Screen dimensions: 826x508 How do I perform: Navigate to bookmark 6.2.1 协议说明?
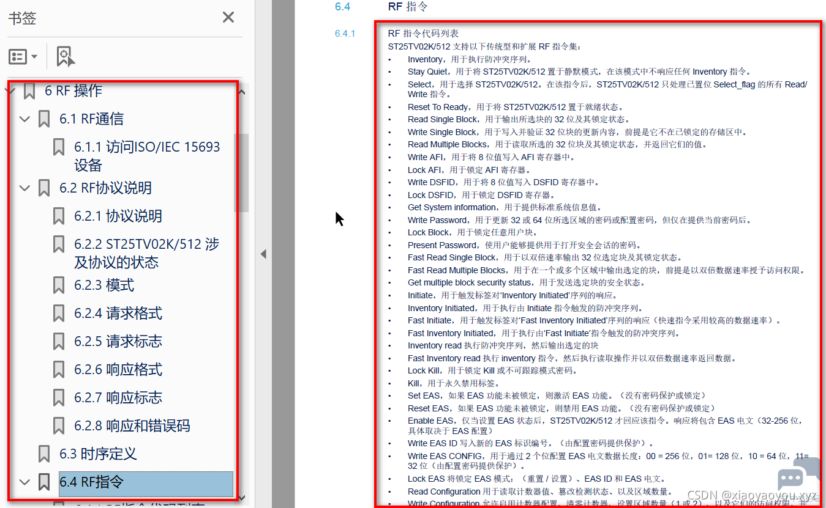coord(118,216)
